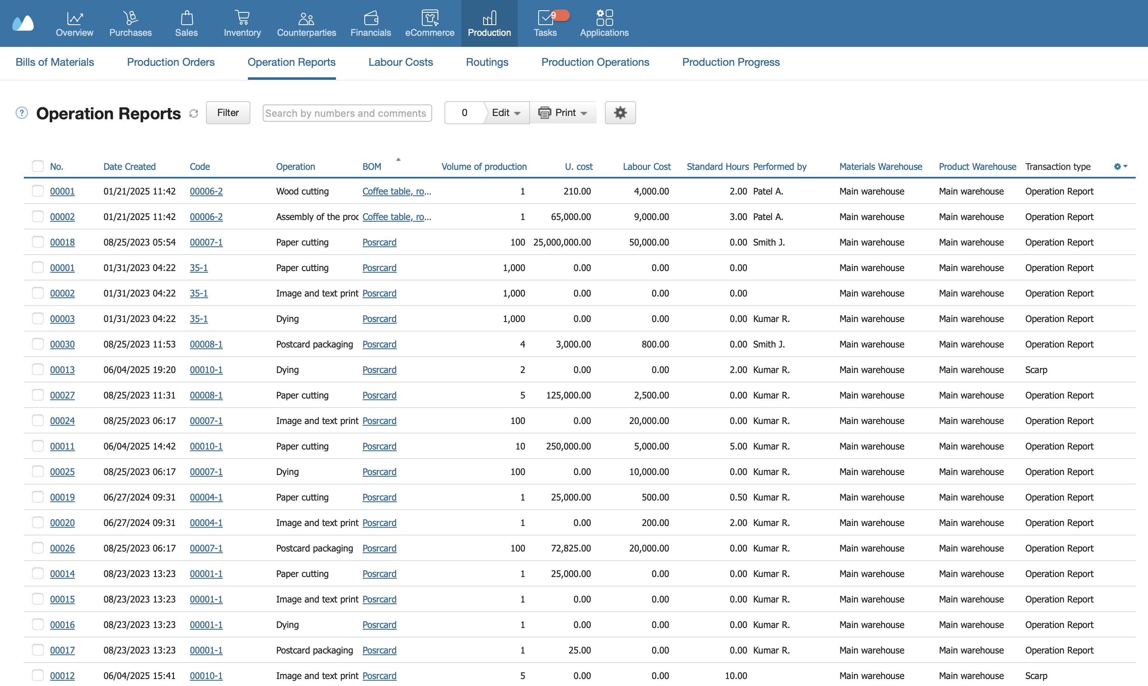Open the Production chart icon

click(489, 18)
